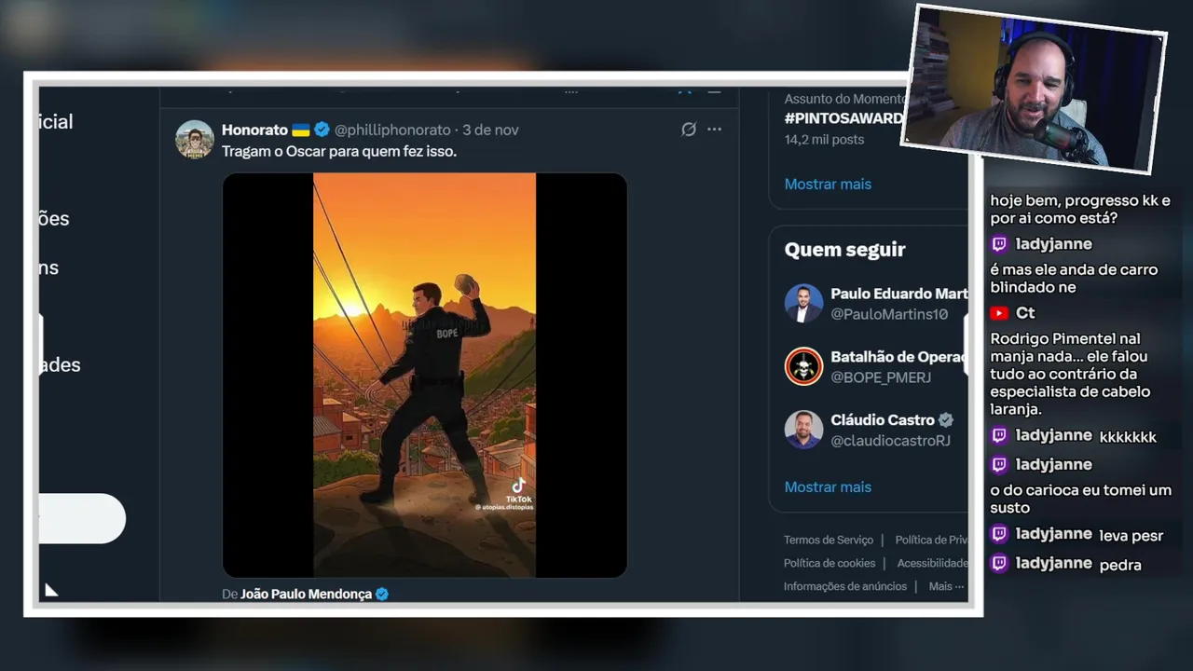Expand the 'Mais' footer menu

pyautogui.click(x=947, y=586)
